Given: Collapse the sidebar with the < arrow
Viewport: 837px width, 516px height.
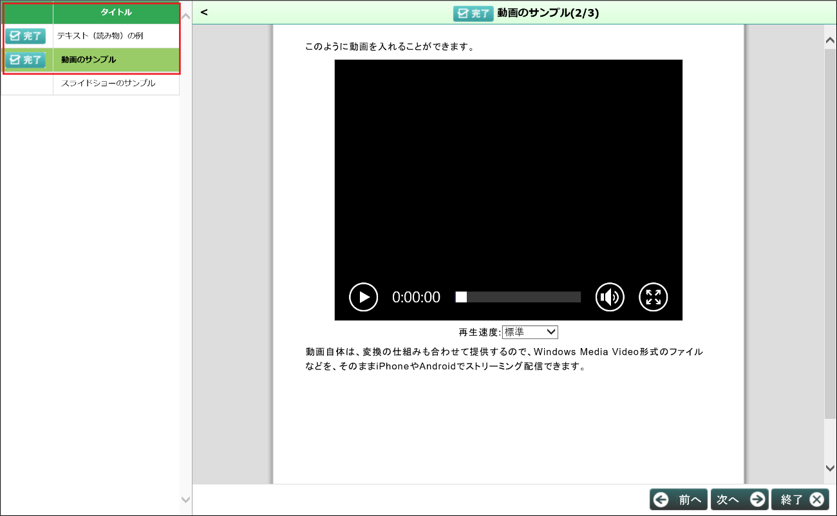Looking at the screenshot, I should 204,12.
